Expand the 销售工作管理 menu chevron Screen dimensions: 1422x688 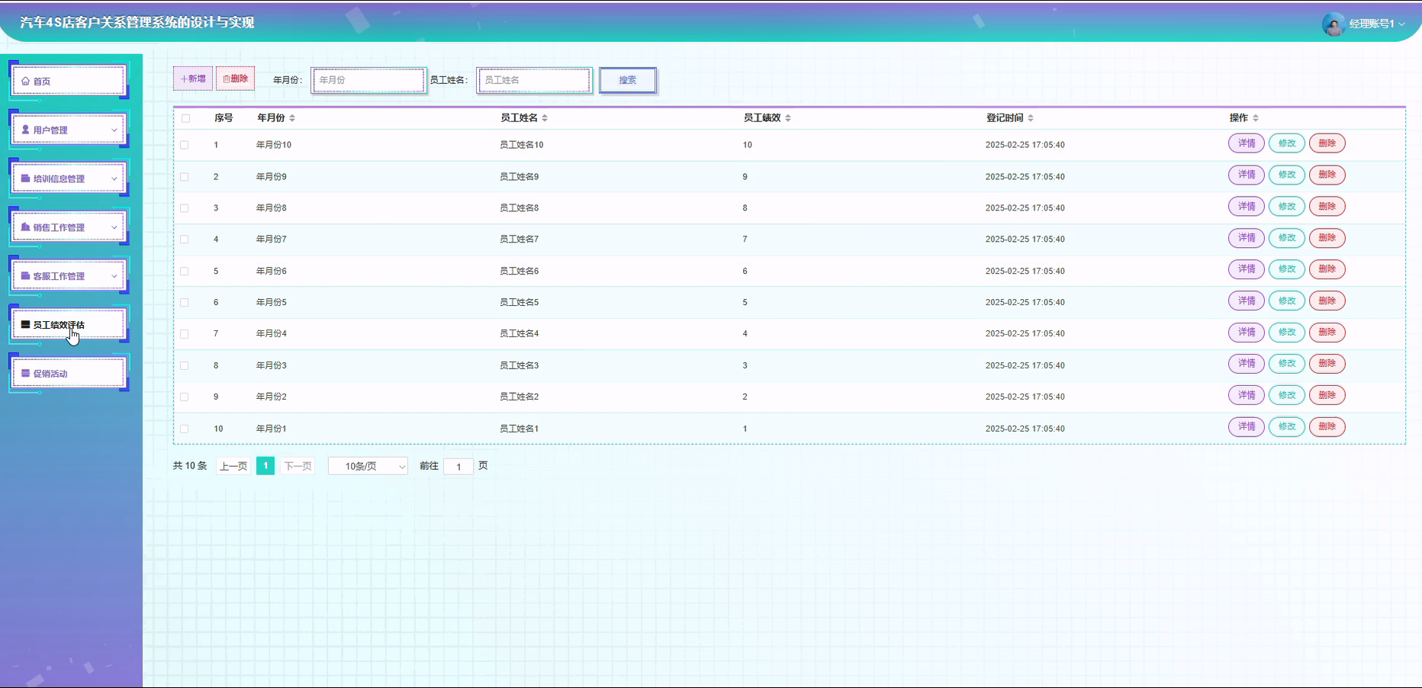click(114, 228)
